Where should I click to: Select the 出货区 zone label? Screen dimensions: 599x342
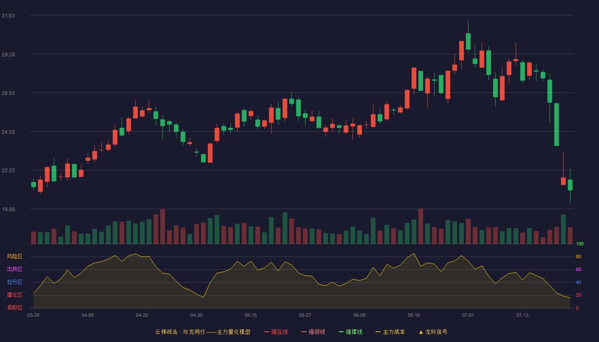click(x=15, y=269)
